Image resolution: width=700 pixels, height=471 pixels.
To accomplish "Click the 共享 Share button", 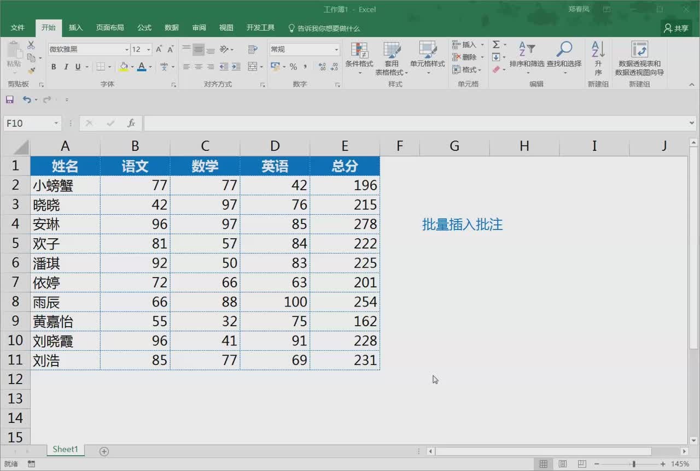I will point(676,28).
